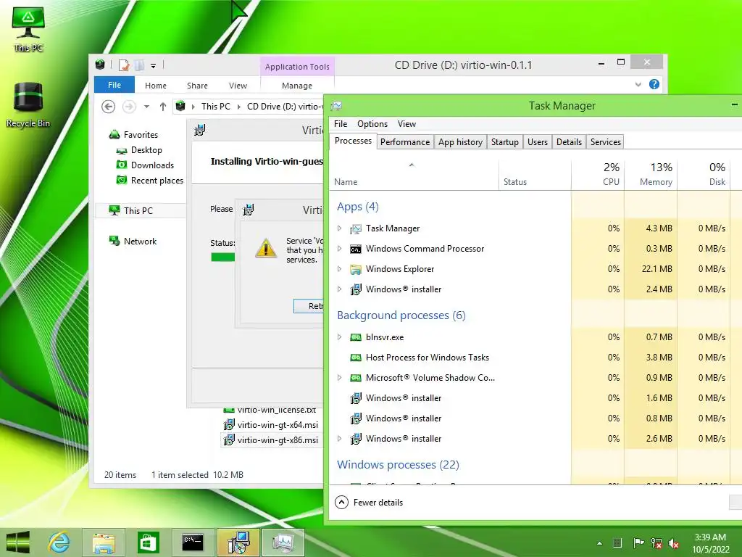Select virtio-win-gt-x86.msi file name
Image resolution: width=742 pixels, height=557 pixels.
click(x=278, y=440)
